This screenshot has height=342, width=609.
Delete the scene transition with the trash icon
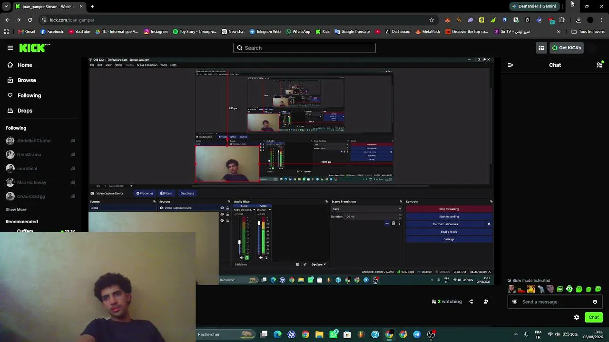393,223
